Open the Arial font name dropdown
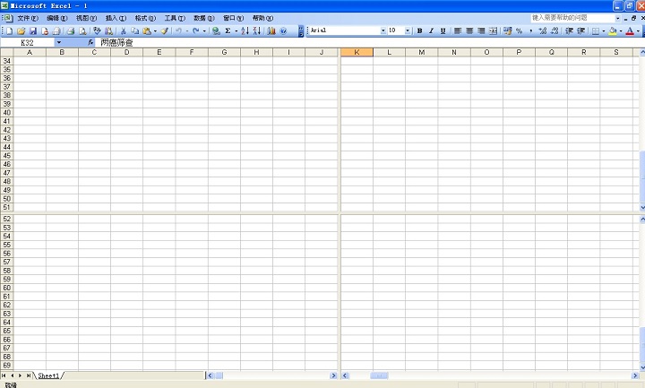The height and width of the screenshot is (388, 645). coord(383,30)
